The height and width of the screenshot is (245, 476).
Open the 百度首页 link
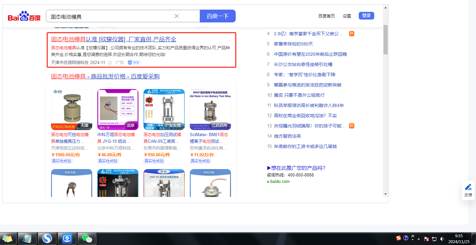327,16
